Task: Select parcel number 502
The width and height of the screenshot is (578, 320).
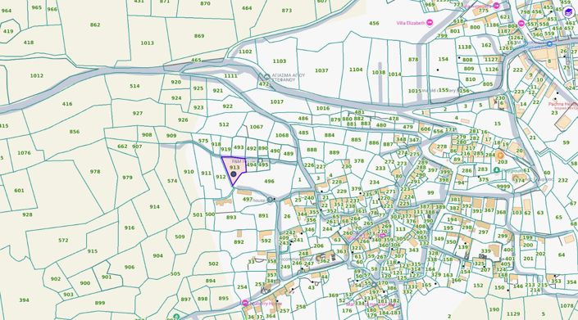Action: (213, 264)
